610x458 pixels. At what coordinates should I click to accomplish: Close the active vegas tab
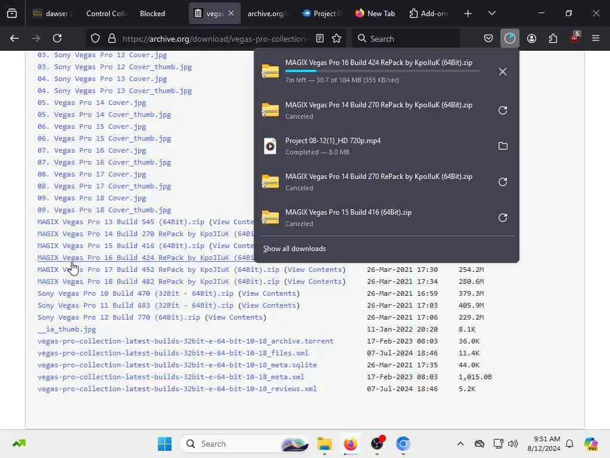tap(231, 13)
